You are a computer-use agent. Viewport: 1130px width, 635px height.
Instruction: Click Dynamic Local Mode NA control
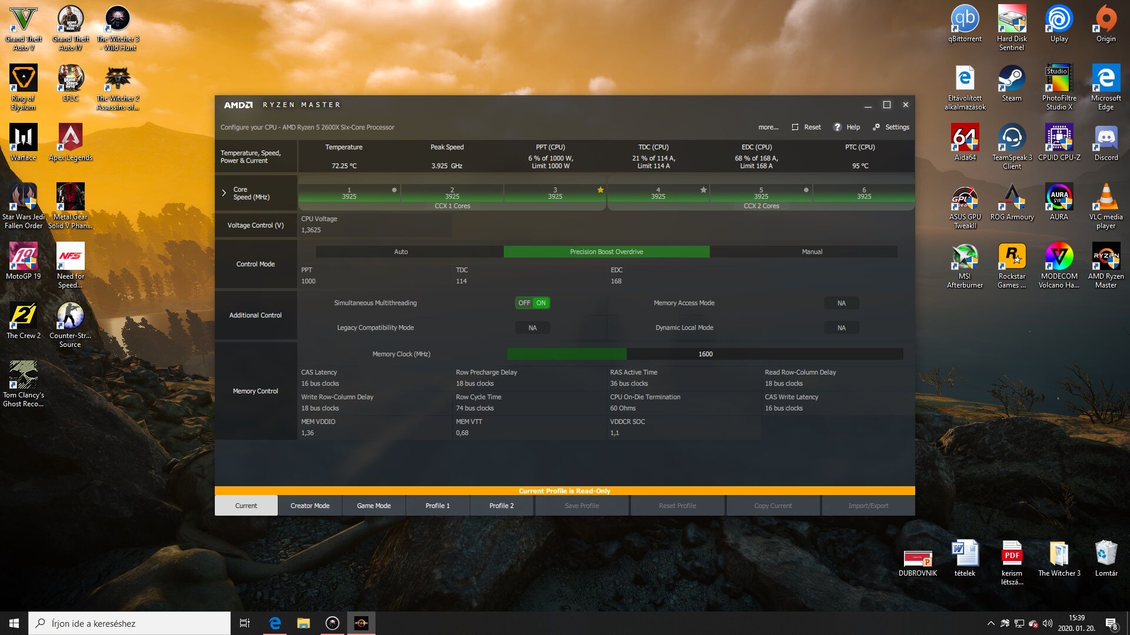841,327
